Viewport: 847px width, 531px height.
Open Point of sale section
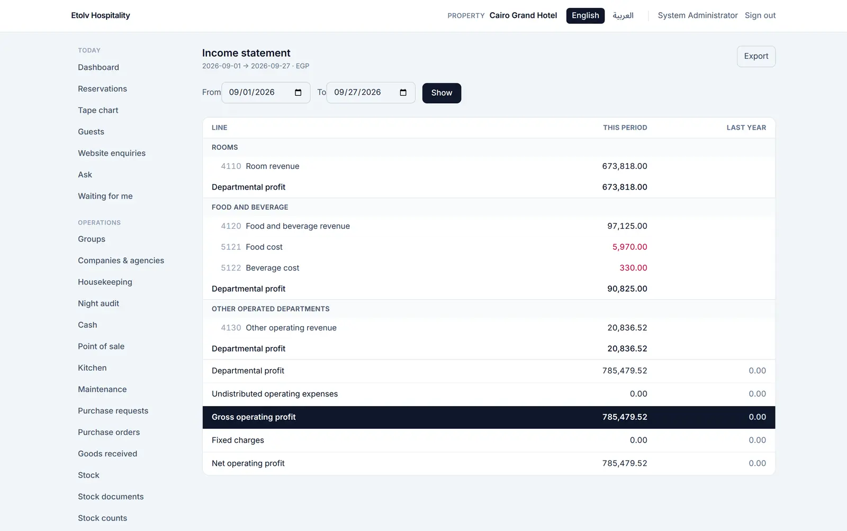click(x=101, y=346)
